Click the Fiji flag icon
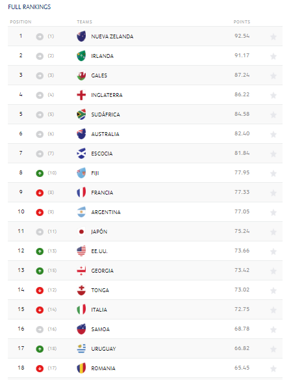The width and height of the screenshot is (291, 380). tap(81, 173)
